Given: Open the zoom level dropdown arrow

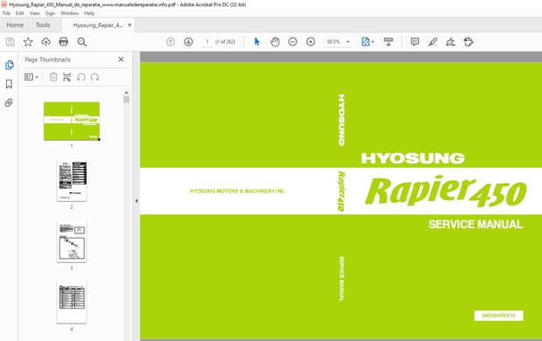Looking at the screenshot, I should click(x=348, y=42).
